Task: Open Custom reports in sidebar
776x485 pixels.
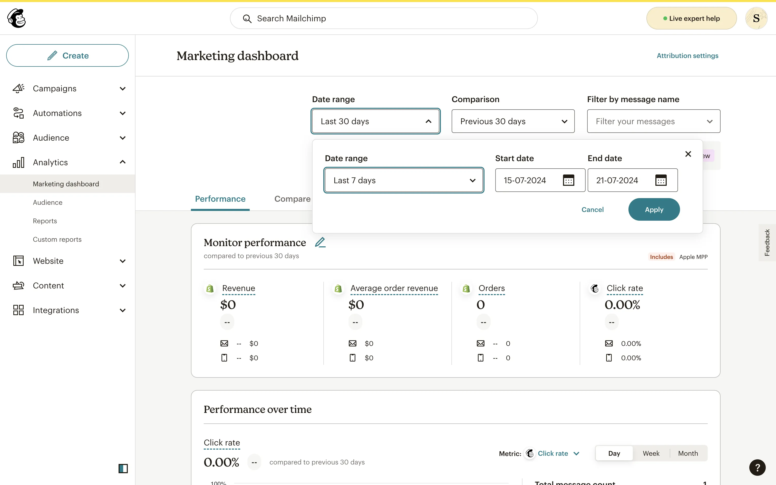Action: pos(57,239)
